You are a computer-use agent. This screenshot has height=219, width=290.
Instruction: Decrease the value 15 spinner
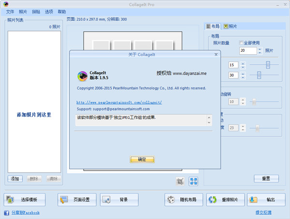[243, 67]
